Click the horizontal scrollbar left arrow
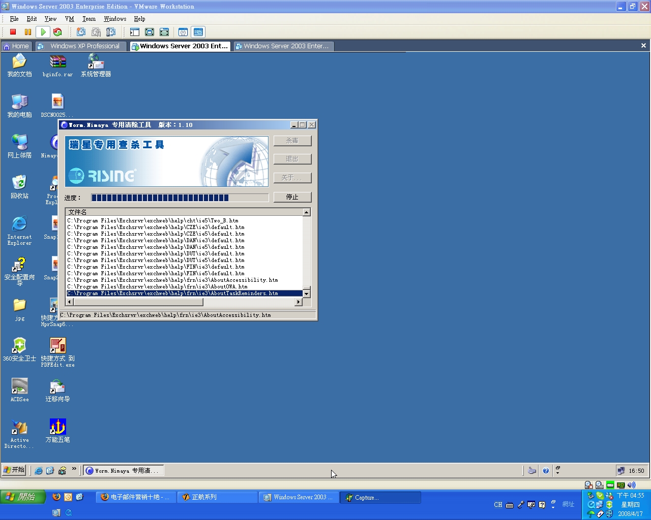The height and width of the screenshot is (520, 651). 70,302
